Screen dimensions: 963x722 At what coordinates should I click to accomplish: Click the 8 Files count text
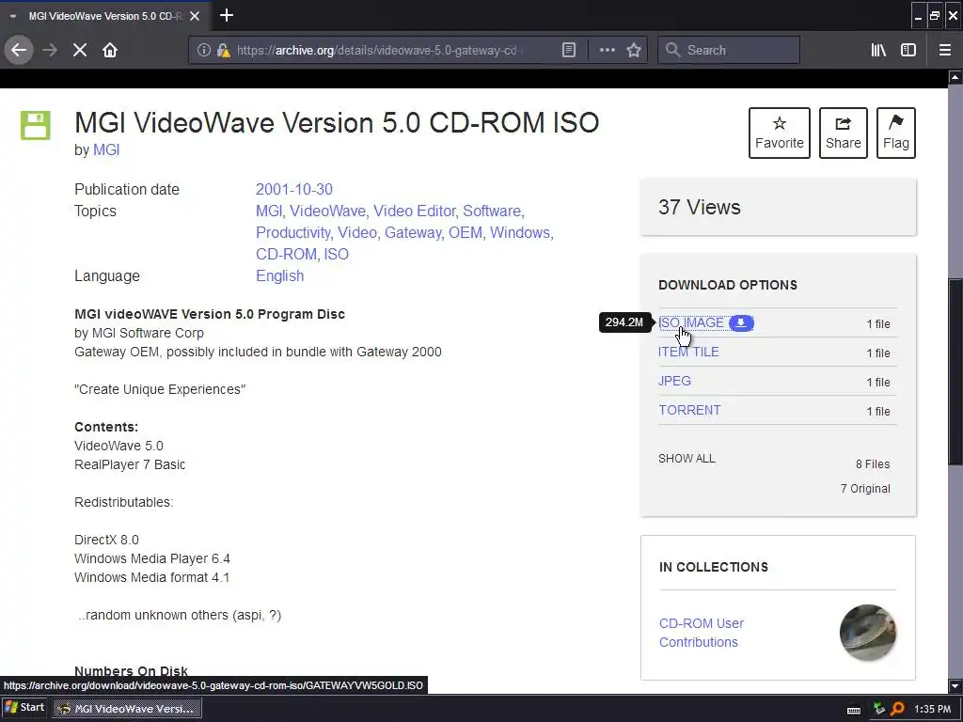873,464
